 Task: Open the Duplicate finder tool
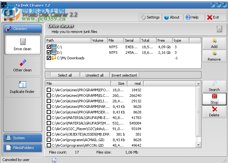click(22, 87)
